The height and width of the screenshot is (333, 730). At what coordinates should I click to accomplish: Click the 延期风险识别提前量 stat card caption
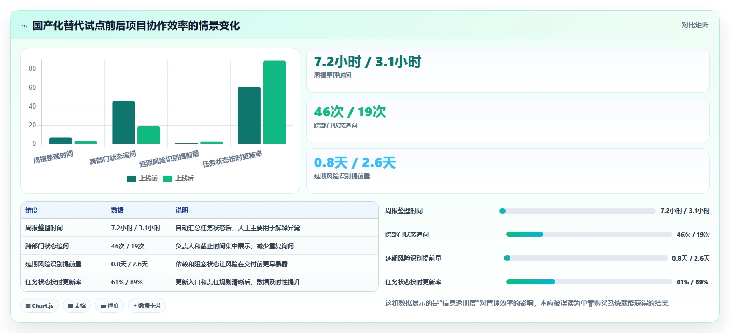pos(342,176)
